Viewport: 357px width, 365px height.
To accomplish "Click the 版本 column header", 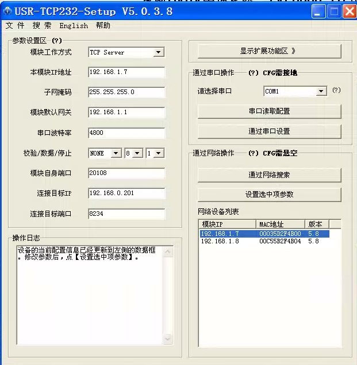I will coord(317,224).
